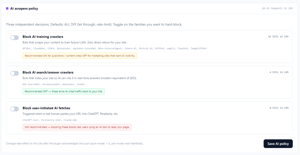300x155 pixels.
Task: Click the Block user-initiated AI fetches title
Action: tap(46, 108)
